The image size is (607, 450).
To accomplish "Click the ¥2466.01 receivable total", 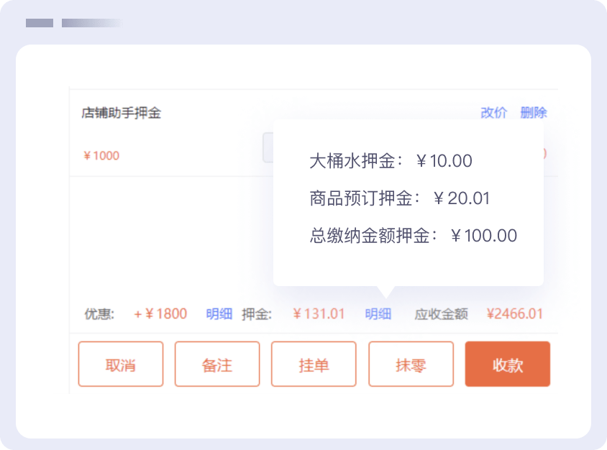I will click(514, 313).
